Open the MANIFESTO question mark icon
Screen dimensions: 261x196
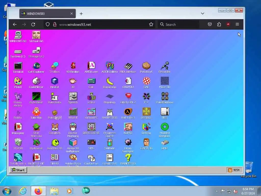point(128,160)
